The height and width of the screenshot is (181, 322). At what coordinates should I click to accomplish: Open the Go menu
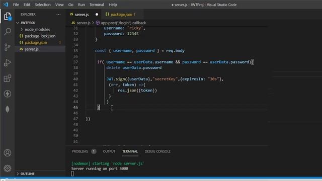click(70, 5)
